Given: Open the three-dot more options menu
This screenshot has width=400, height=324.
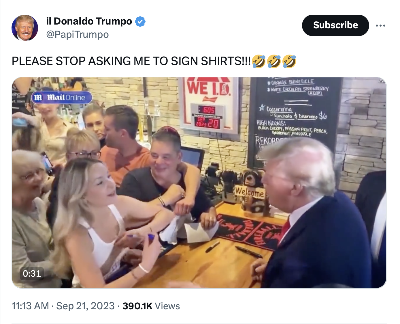Looking at the screenshot, I should [x=380, y=25].
